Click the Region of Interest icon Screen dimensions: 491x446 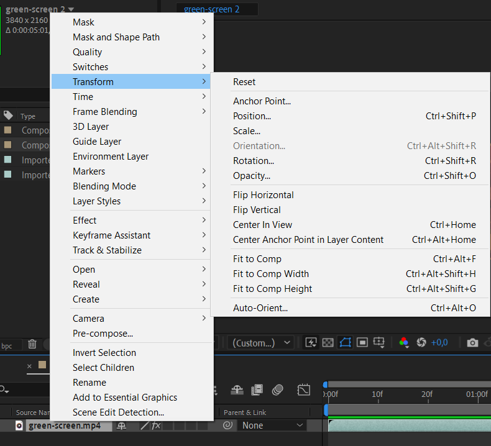362,342
